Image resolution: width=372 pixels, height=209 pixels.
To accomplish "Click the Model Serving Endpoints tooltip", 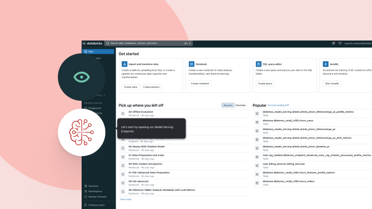I will tap(151, 128).
